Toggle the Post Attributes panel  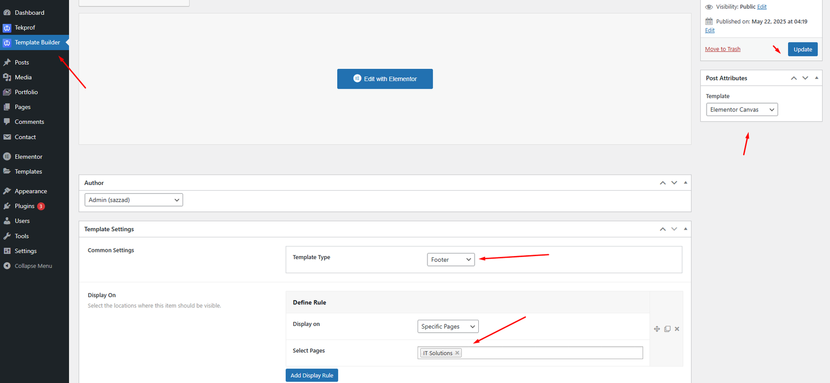click(817, 78)
